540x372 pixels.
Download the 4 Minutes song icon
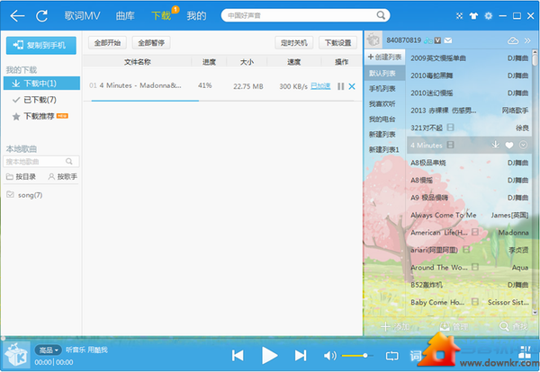(x=495, y=145)
